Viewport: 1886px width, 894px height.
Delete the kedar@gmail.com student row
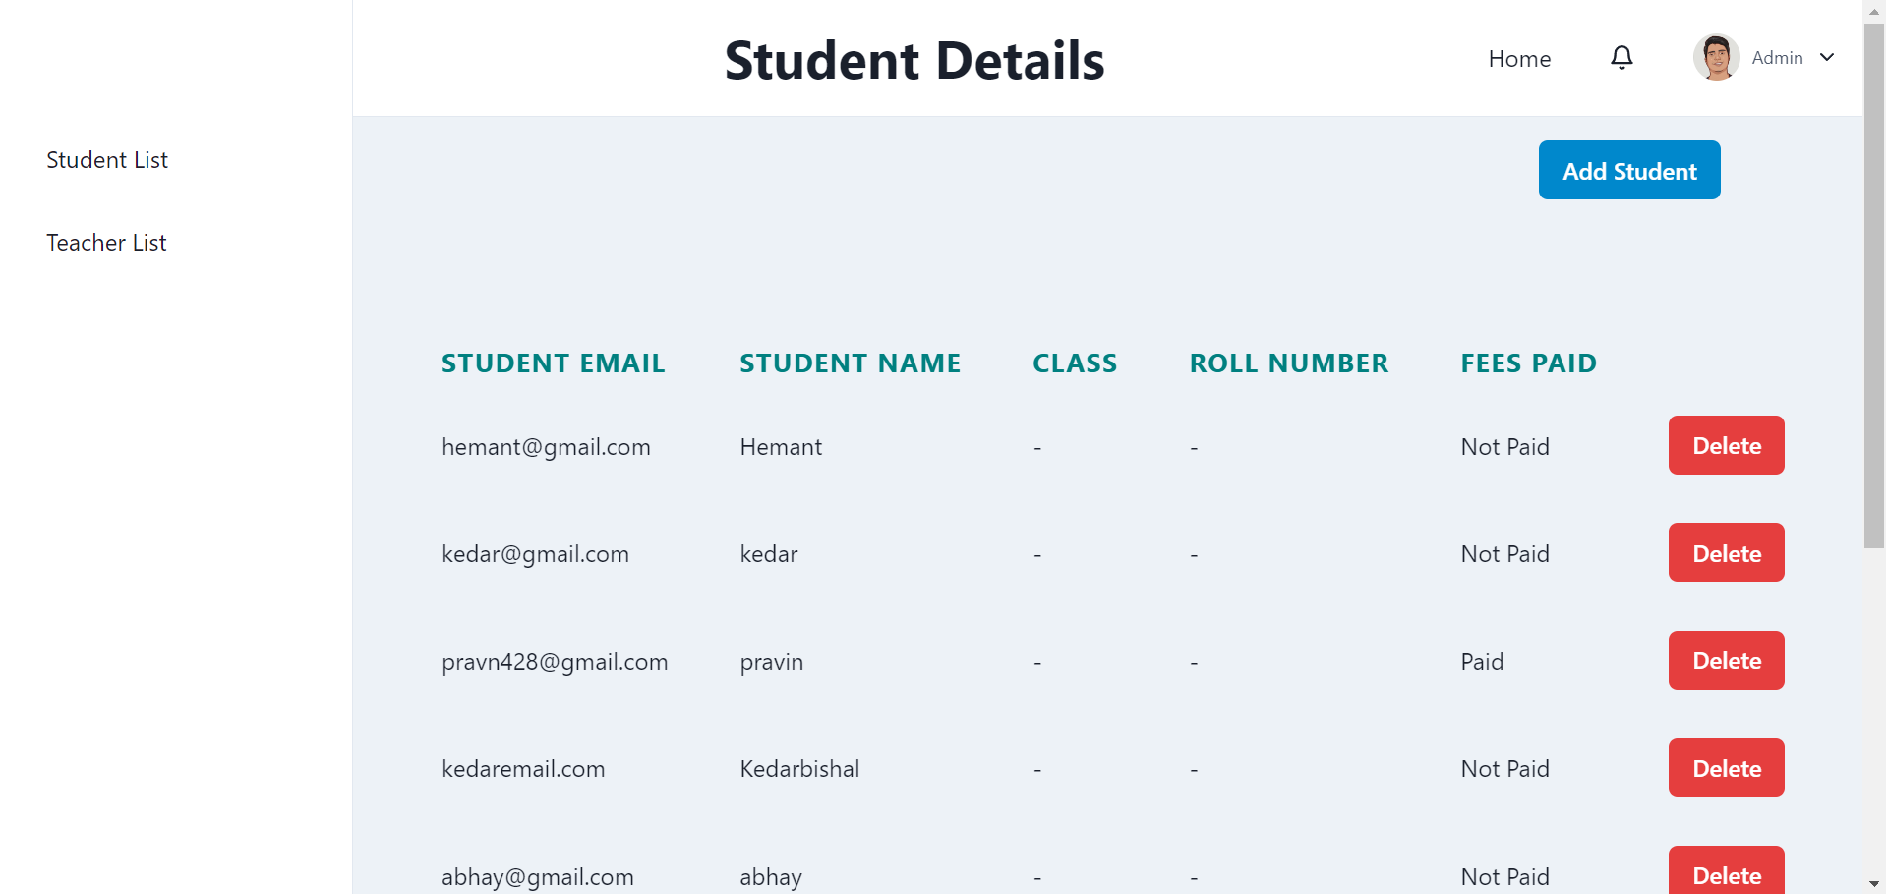[1726, 552]
